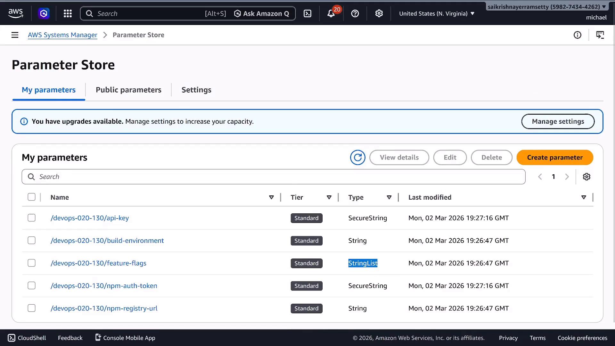Viewport: 615px width, 346px height.
Task: Open Cookie preferences in the footer
Action: [x=582, y=338]
